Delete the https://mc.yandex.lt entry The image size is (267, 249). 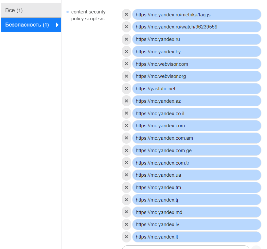[126, 237]
